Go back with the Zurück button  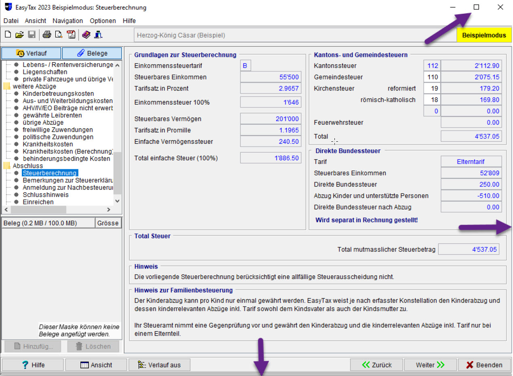(376, 365)
